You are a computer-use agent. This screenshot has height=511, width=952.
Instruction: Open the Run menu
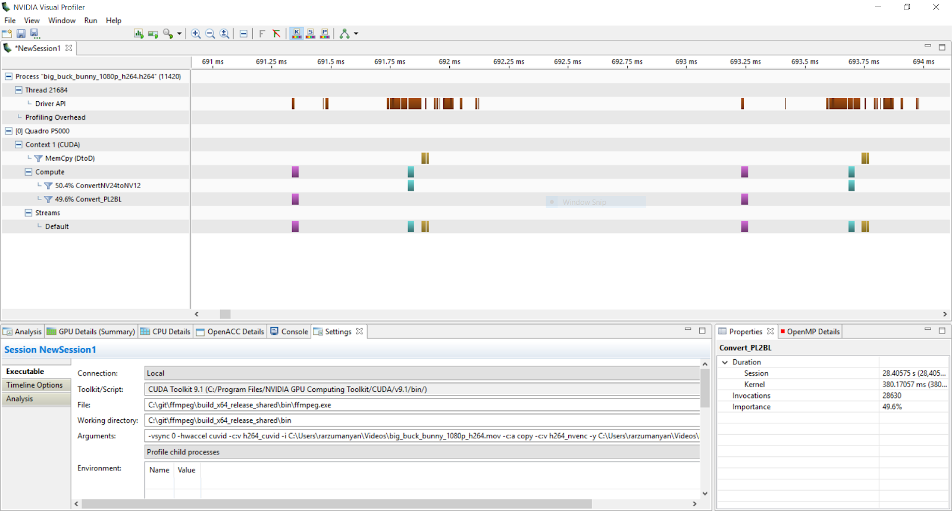pyautogui.click(x=90, y=20)
